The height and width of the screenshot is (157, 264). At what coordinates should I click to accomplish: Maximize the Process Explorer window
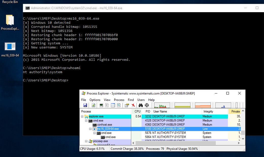228,93
